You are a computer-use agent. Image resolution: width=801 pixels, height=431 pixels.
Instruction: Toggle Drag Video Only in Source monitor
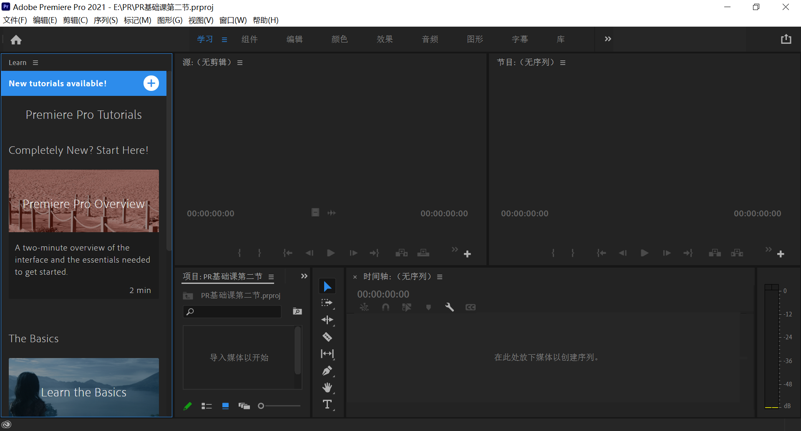[x=315, y=213]
